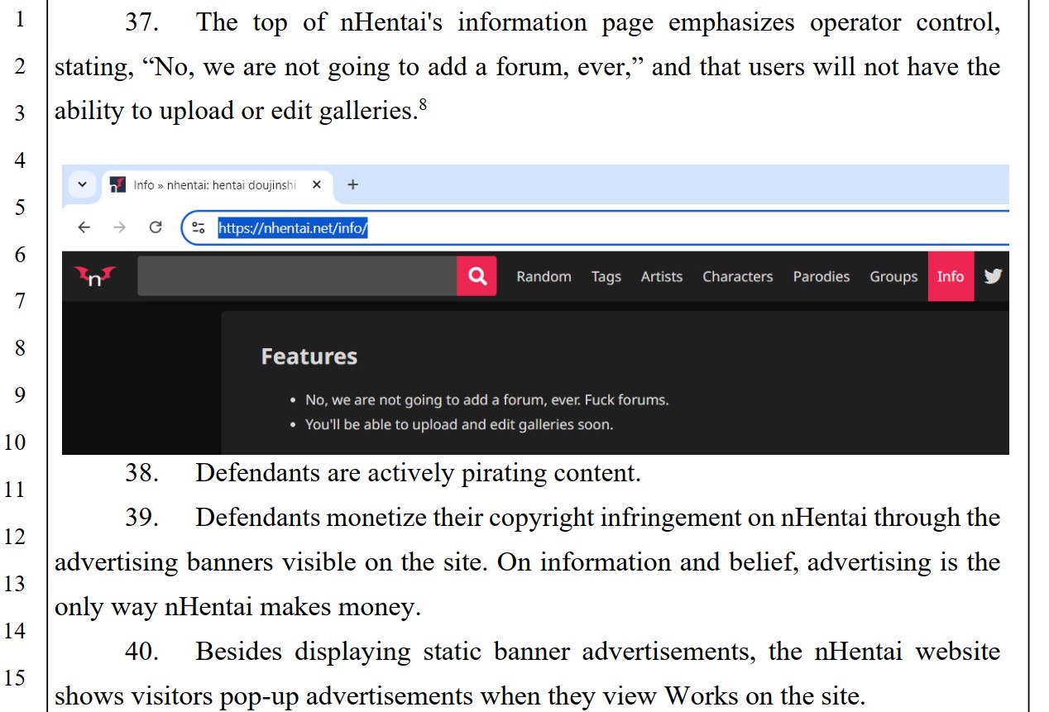1049x712 pixels.
Task: Open the Characters nav link
Action: pyautogui.click(x=738, y=277)
